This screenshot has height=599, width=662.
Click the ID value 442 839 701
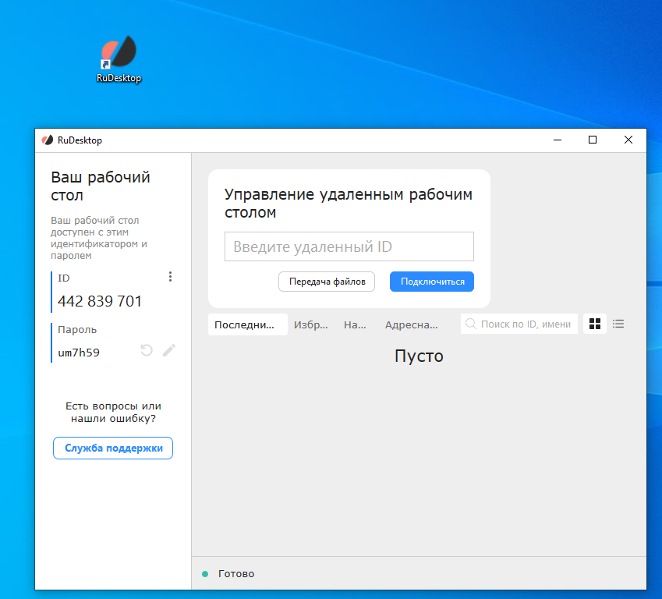(100, 301)
